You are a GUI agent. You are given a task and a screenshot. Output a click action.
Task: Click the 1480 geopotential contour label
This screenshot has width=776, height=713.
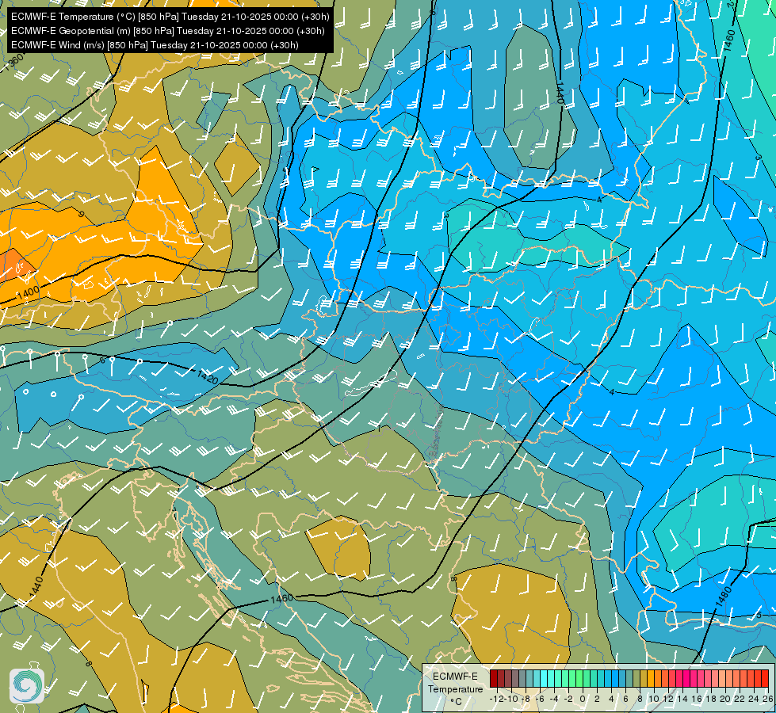tap(724, 597)
